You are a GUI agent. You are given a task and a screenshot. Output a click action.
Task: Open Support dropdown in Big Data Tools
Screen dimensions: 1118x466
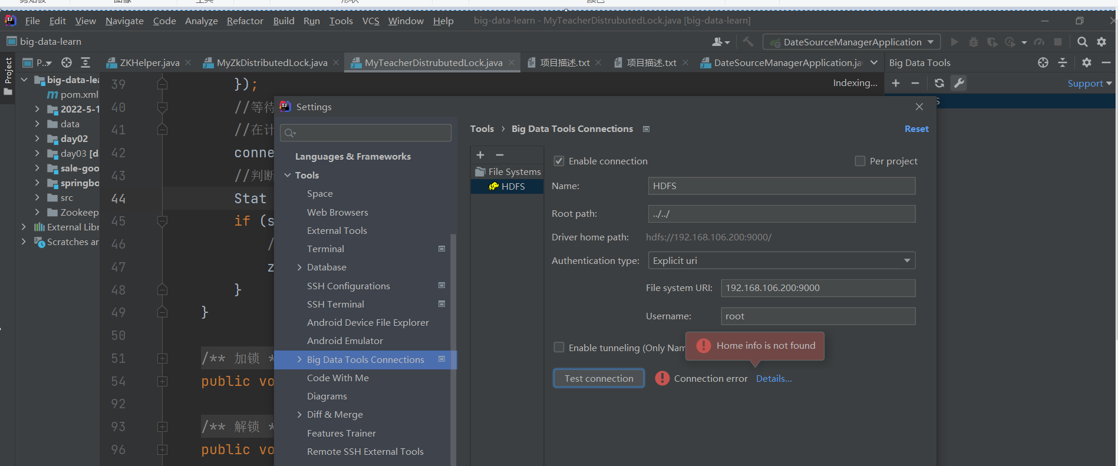1090,83
